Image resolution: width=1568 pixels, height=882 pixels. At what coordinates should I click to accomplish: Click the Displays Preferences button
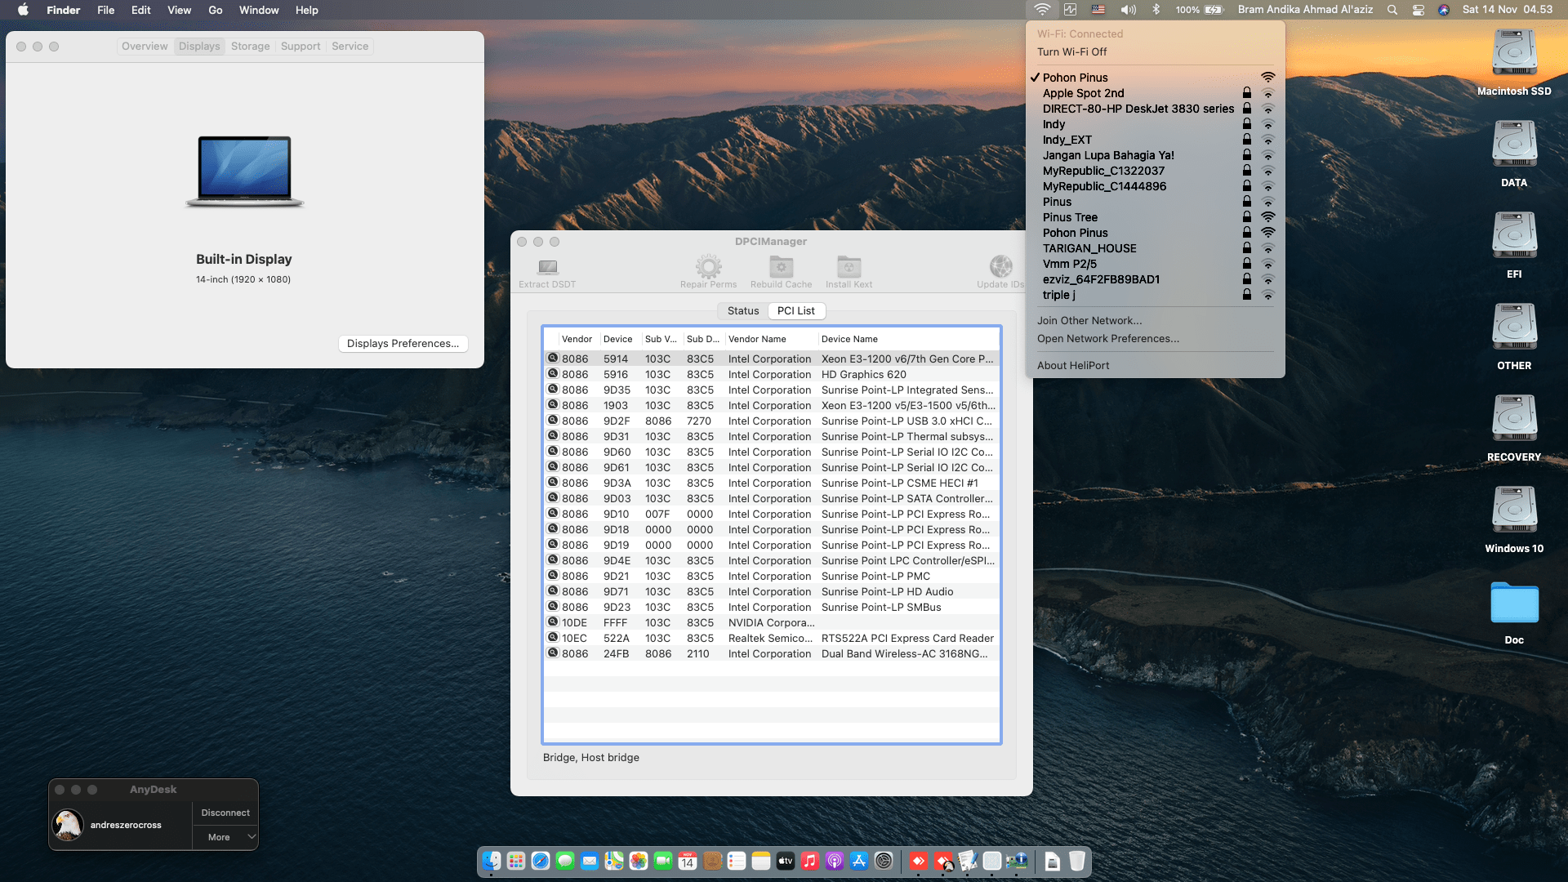pyautogui.click(x=403, y=344)
